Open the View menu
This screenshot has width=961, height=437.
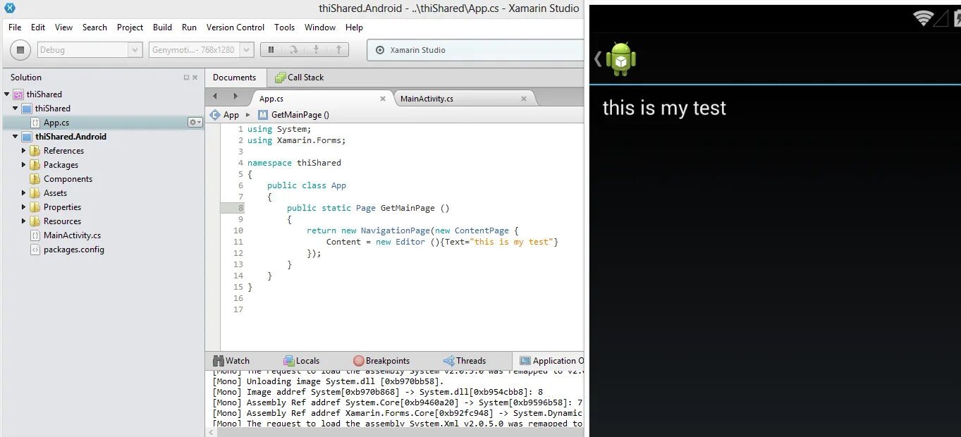[x=64, y=27]
